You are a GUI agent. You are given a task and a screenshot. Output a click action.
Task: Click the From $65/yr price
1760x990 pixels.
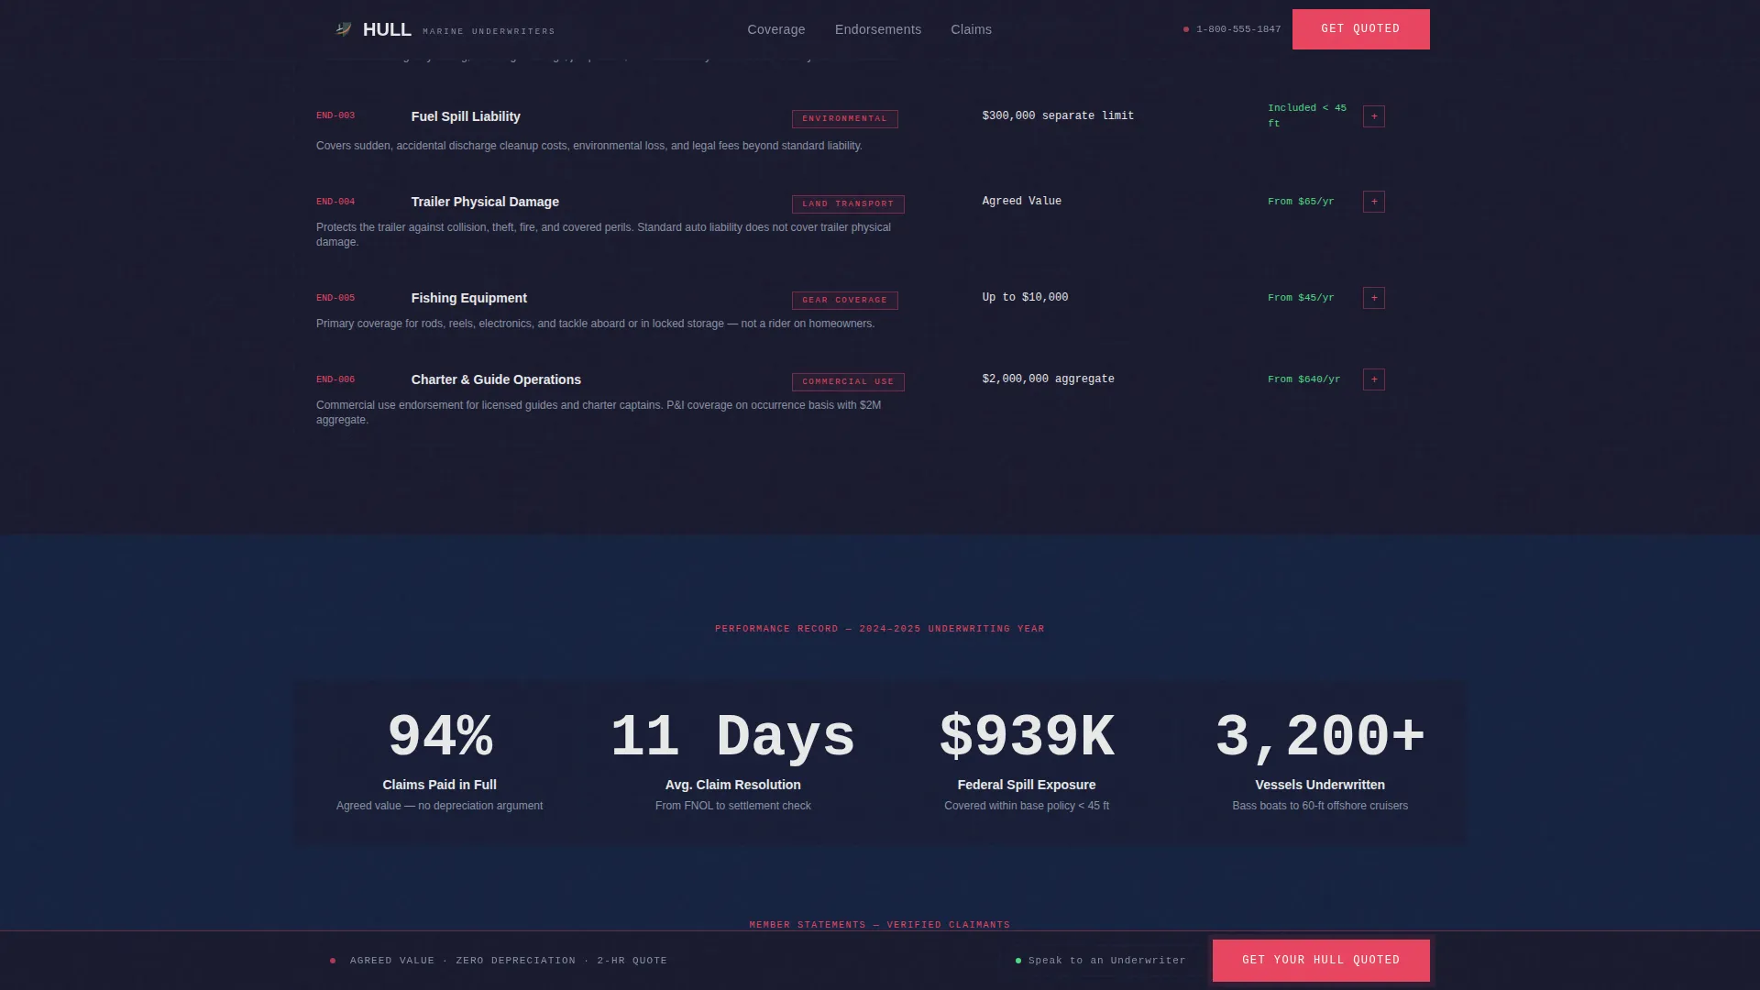point(1301,202)
